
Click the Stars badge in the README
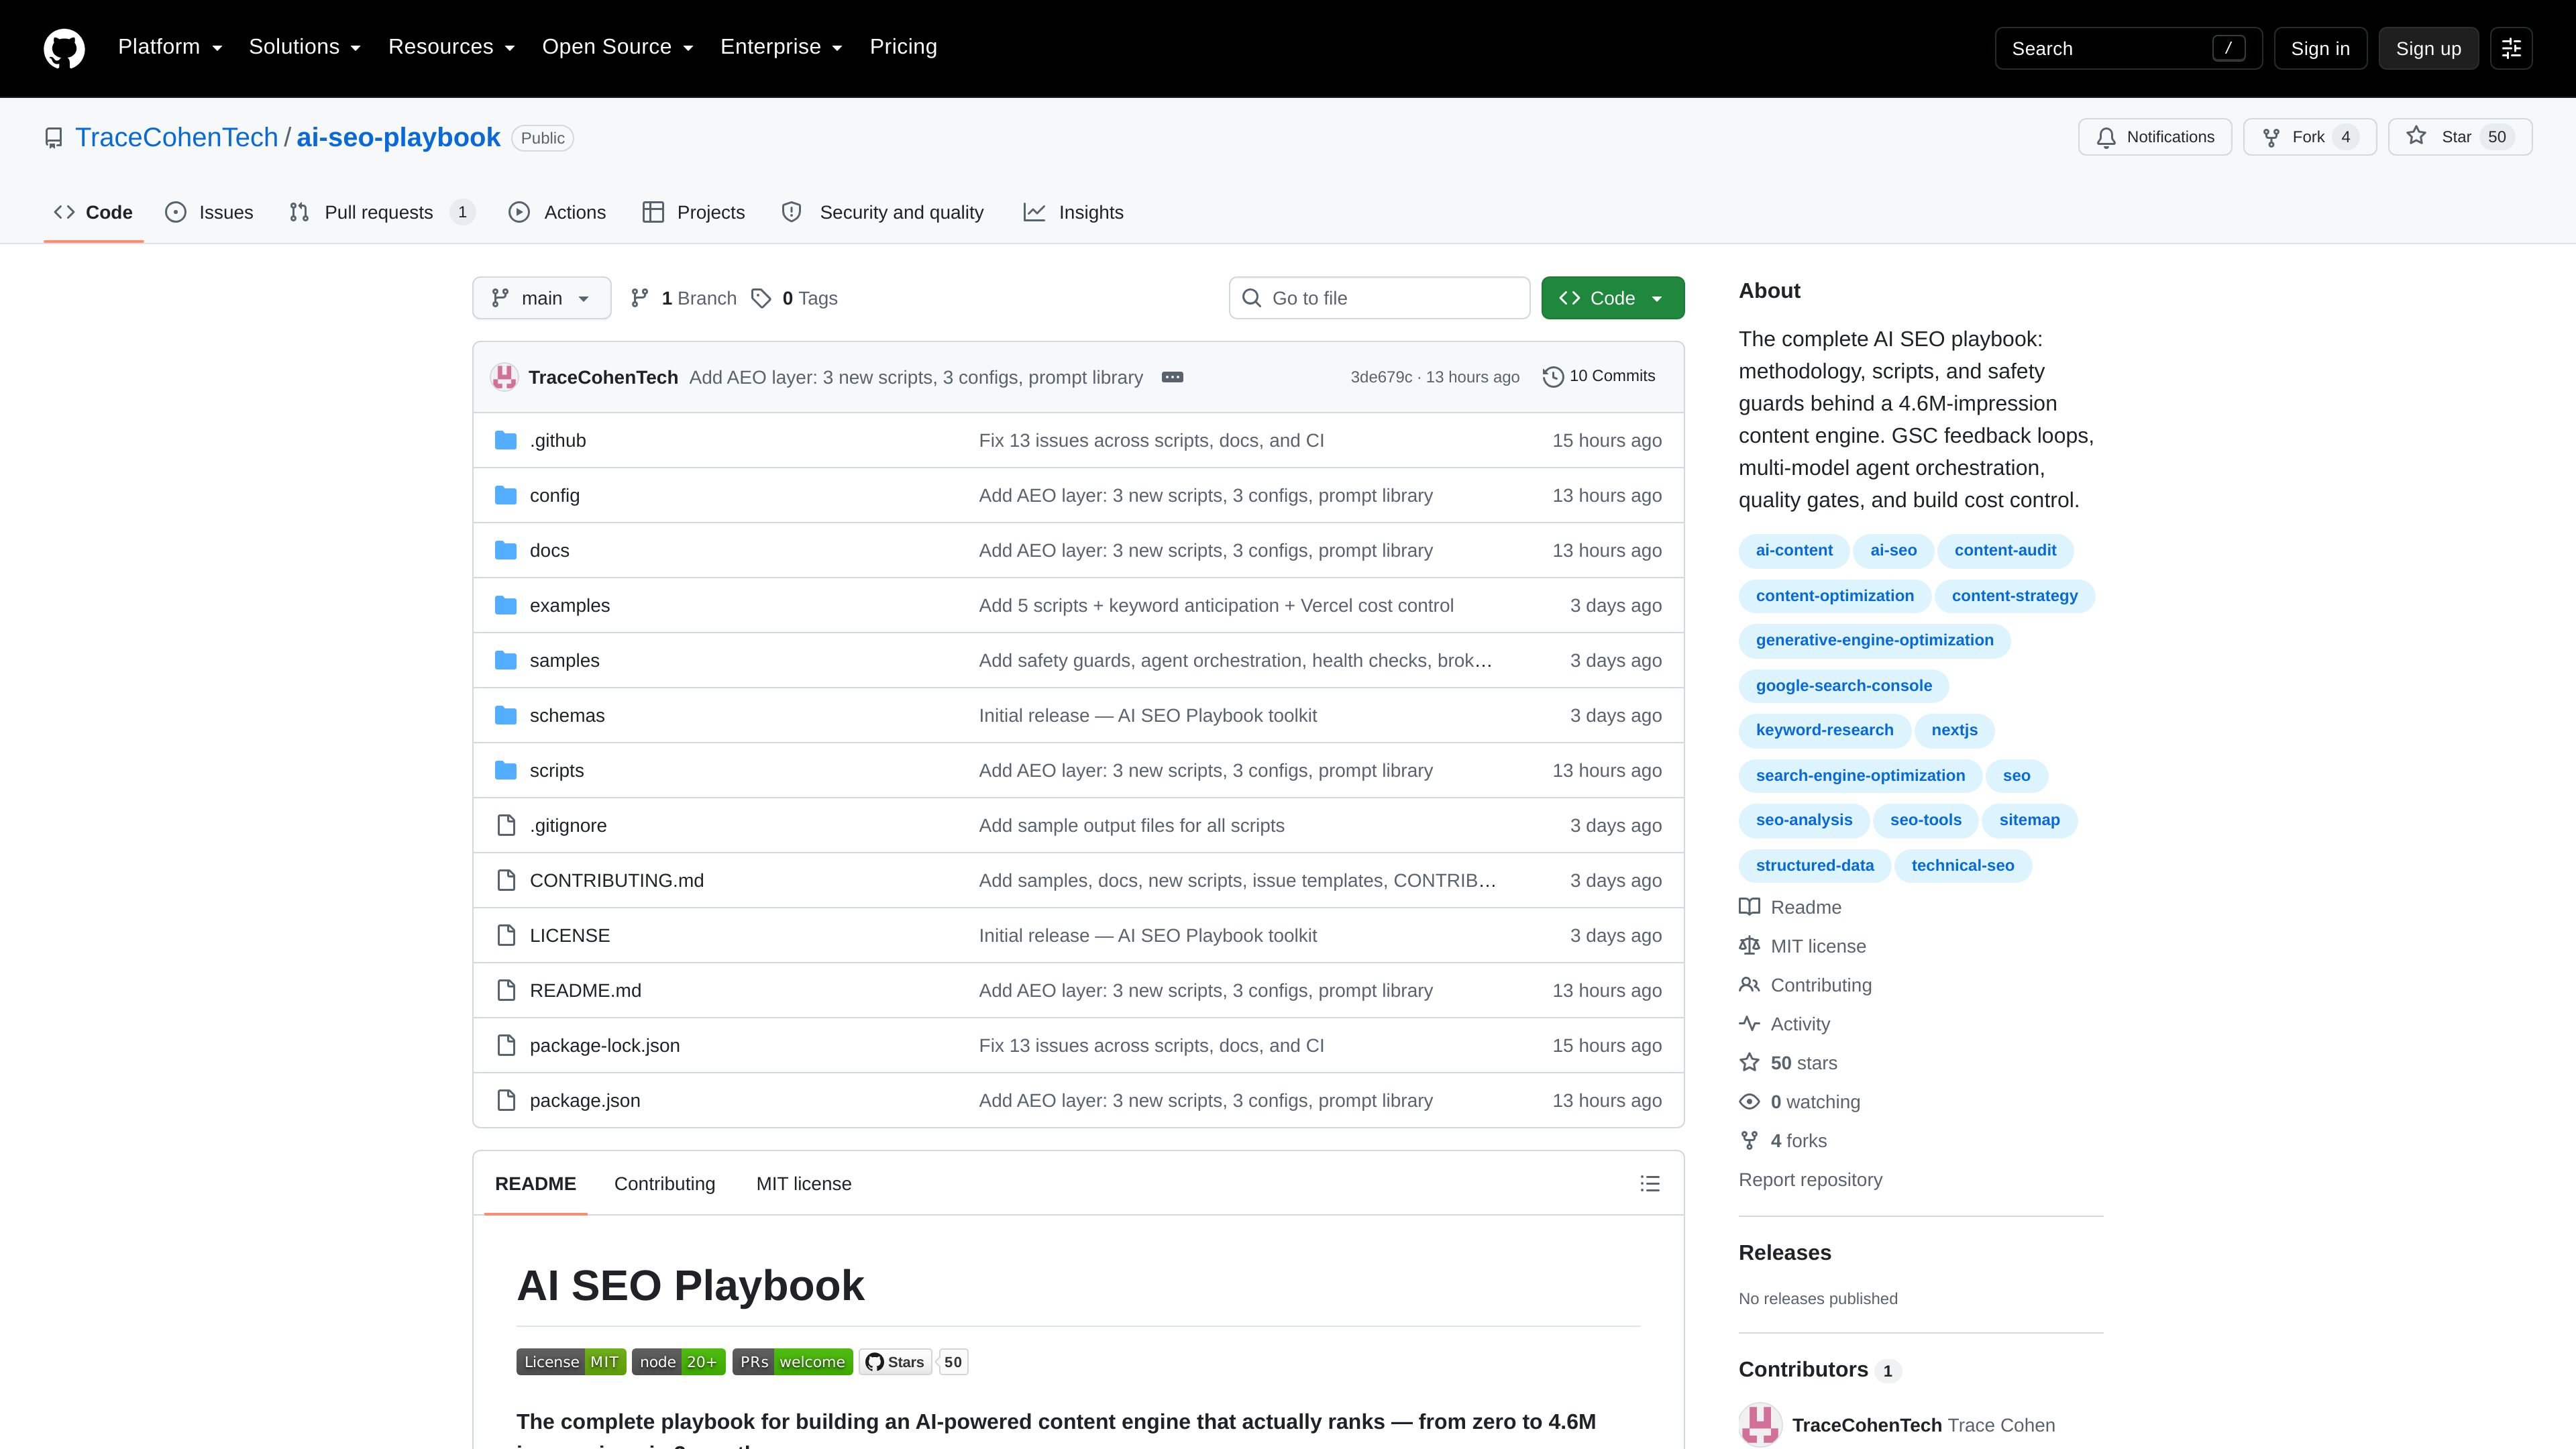tap(913, 1362)
